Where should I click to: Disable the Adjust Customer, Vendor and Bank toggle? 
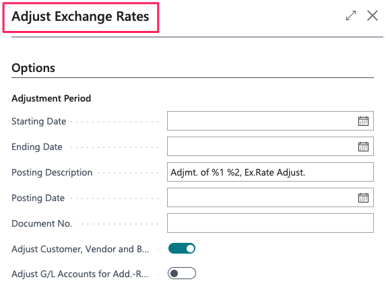click(182, 248)
